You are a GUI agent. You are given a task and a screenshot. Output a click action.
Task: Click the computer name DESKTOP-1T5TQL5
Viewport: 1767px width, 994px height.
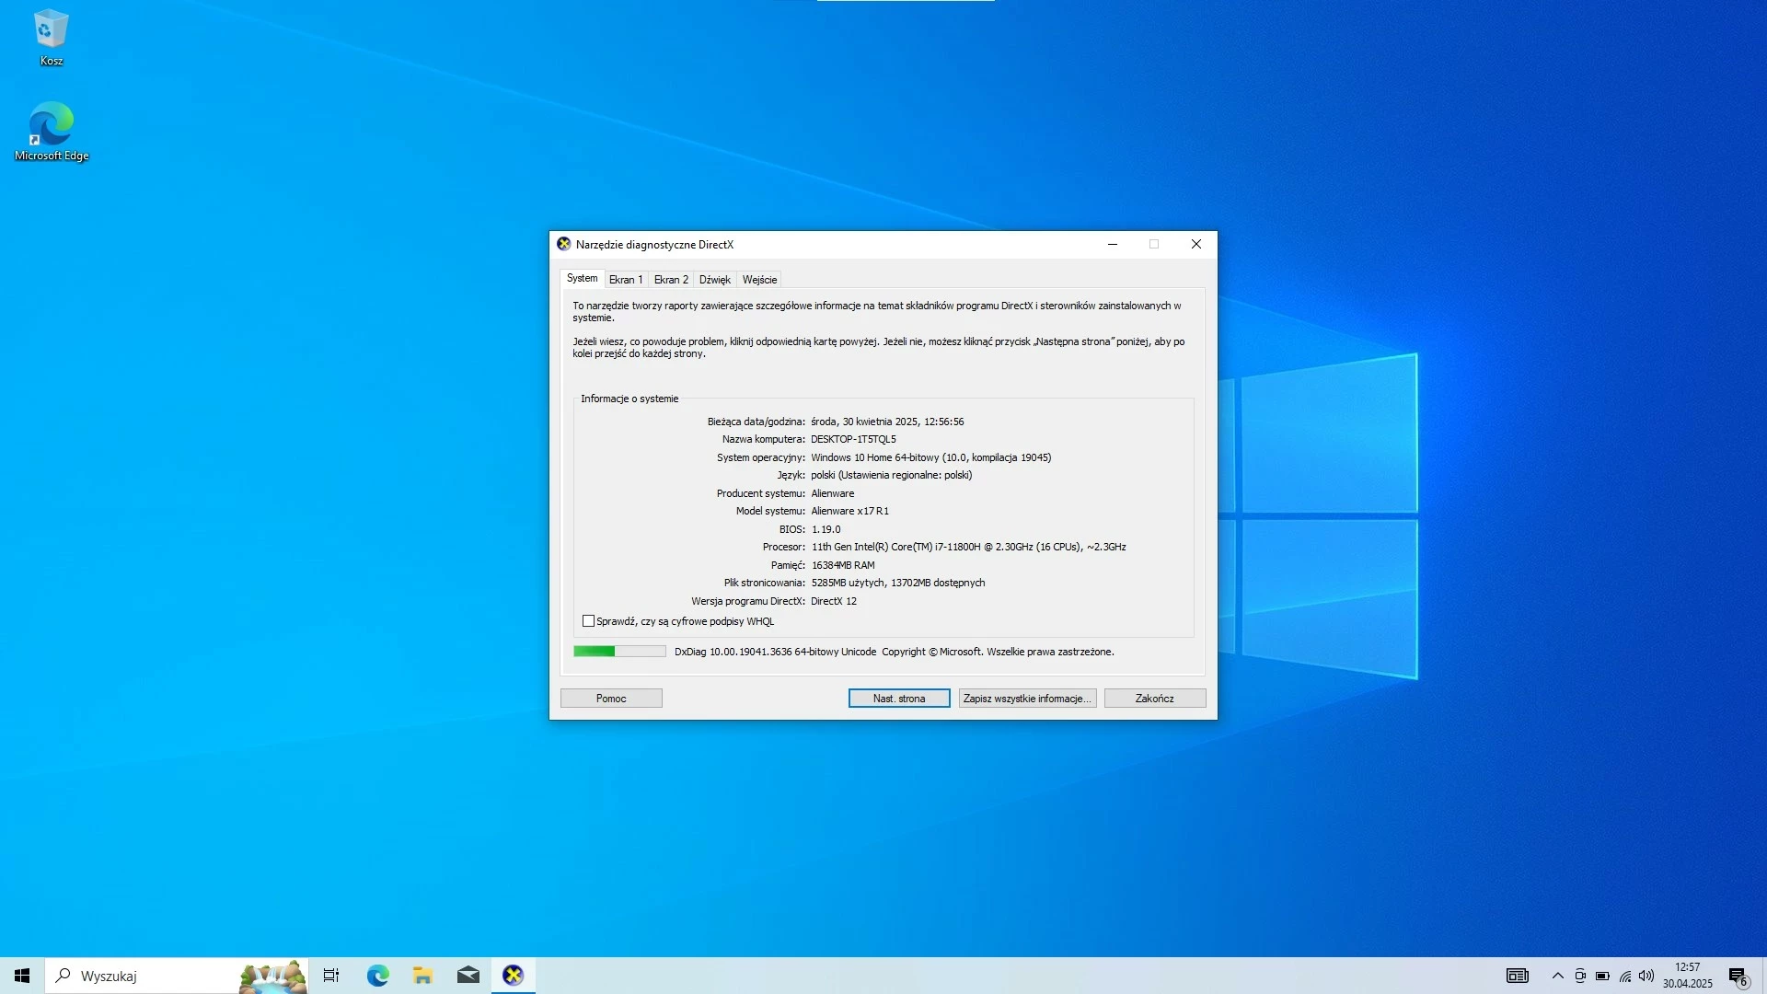point(853,440)
